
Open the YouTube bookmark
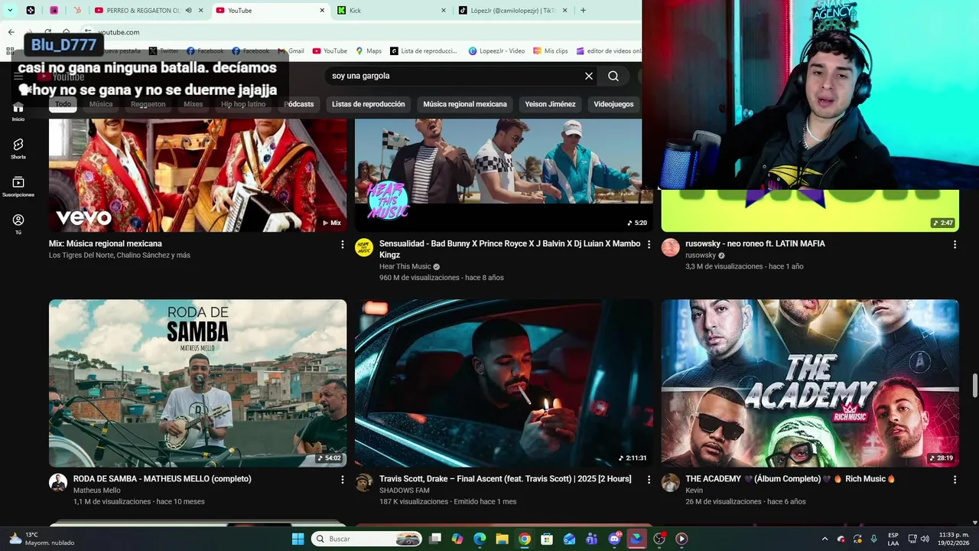(329, 51)
